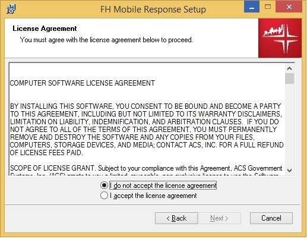Click the scrollbar track below the thumb
Image resolution: width=307 pixels, height=239 pixels.
289,125
